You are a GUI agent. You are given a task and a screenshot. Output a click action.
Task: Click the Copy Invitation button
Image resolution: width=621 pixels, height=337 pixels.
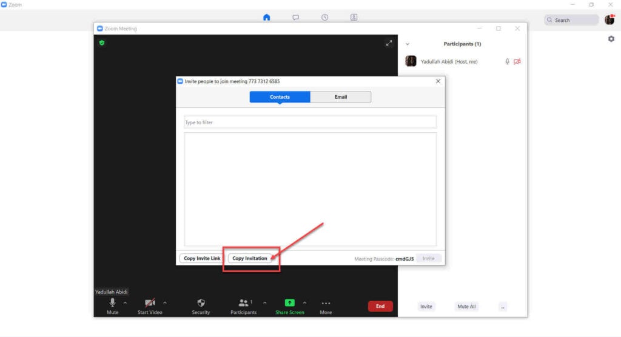point(249,258)
